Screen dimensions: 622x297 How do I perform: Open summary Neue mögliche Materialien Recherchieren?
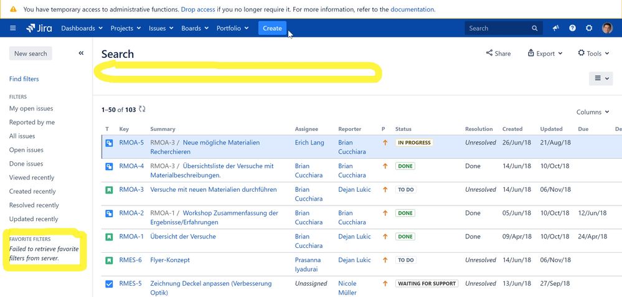click(205, 147)
